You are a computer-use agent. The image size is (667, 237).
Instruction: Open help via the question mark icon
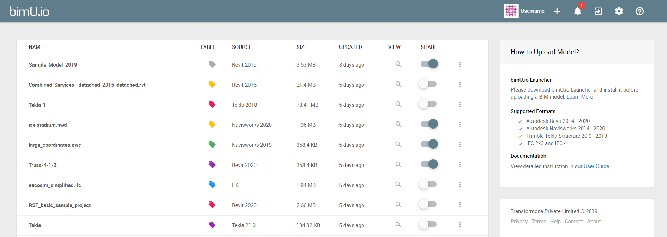coord(639,11)
